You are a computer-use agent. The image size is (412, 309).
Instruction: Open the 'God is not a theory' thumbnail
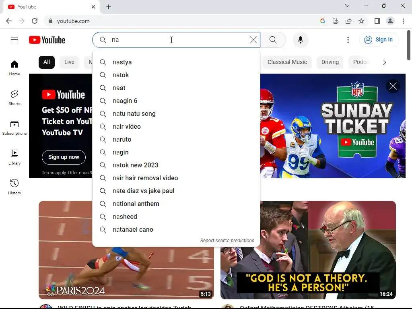point(308,250)
